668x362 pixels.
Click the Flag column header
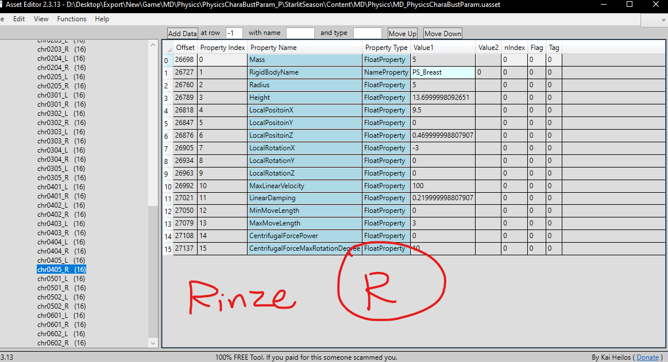point(537,48)
